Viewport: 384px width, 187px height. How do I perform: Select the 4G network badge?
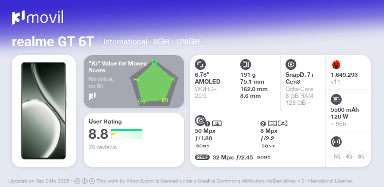point(349,156)
